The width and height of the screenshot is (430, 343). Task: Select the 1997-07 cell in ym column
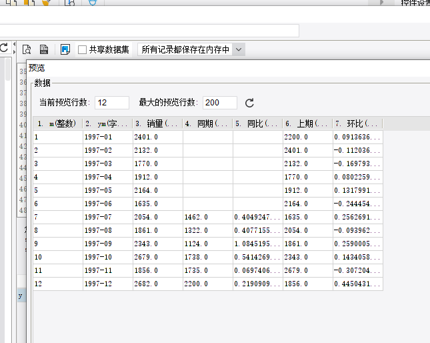(x=107, y=217)
